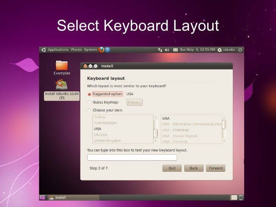276x207 pixels.
Task: Click the variant list scroll down arrow
Action: click(224, 141)
